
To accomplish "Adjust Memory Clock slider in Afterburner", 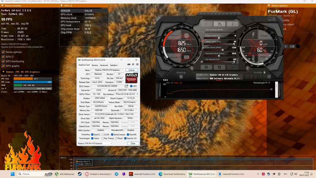I will pos(219,56).
